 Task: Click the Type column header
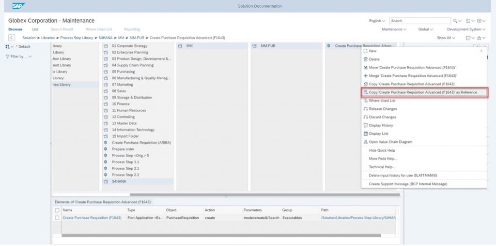point(131,210)
